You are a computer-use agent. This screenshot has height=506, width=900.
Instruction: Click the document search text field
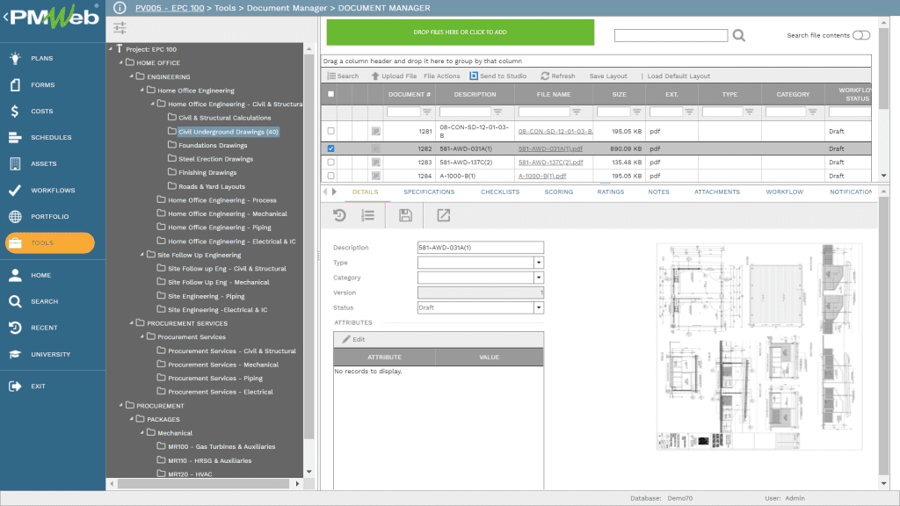pos(671,35)
